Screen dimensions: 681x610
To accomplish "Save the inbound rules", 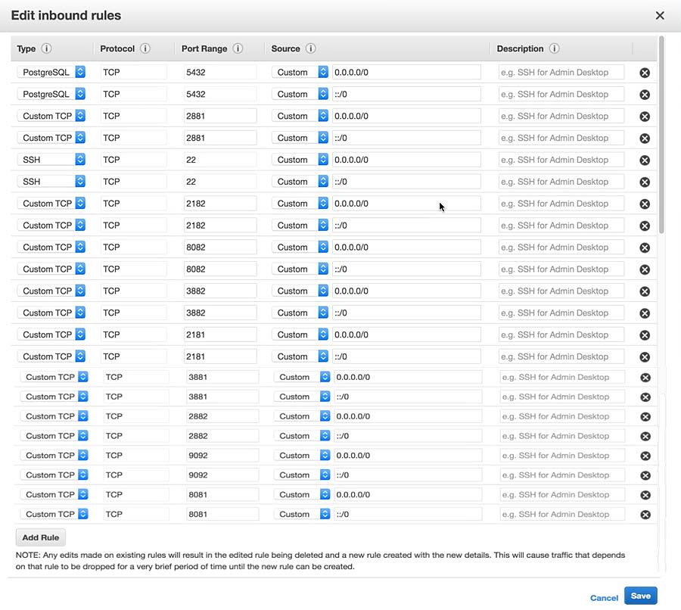I will point(641,596).
